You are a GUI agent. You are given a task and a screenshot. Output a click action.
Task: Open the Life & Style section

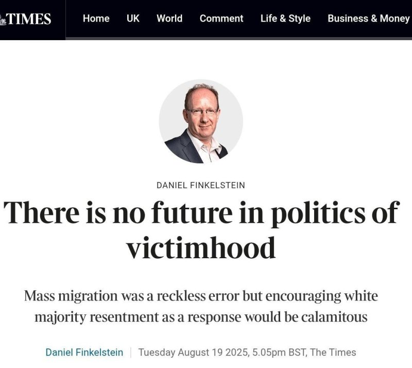click(x=285, y=19)
